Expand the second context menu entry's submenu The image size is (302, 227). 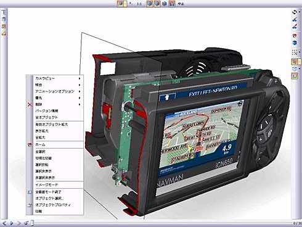point(80,85)
